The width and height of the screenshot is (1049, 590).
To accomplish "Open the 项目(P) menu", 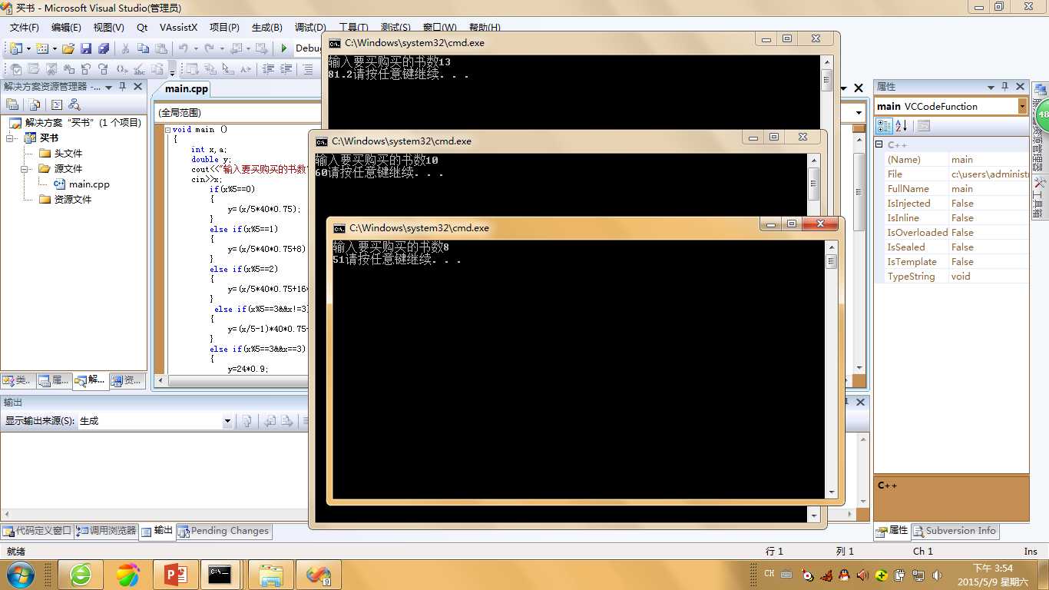I will pyautogui.click(x=224, y=27).
